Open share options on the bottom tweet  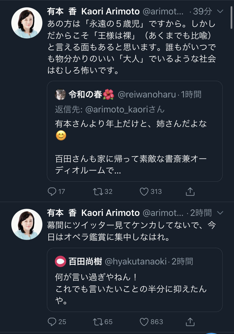(x=190, y=322)
